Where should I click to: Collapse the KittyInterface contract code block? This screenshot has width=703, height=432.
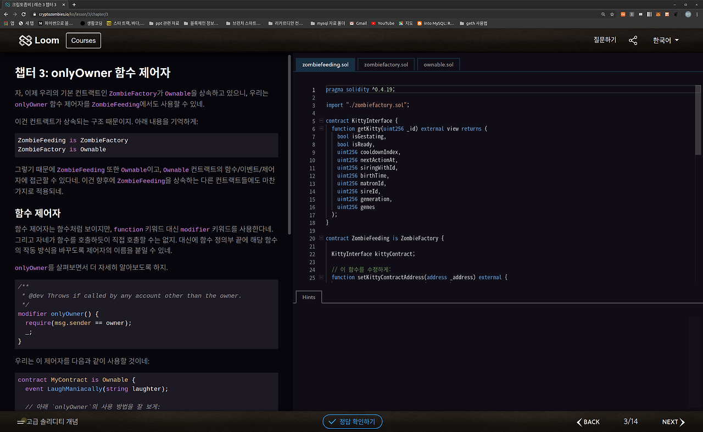click(321, 121)
